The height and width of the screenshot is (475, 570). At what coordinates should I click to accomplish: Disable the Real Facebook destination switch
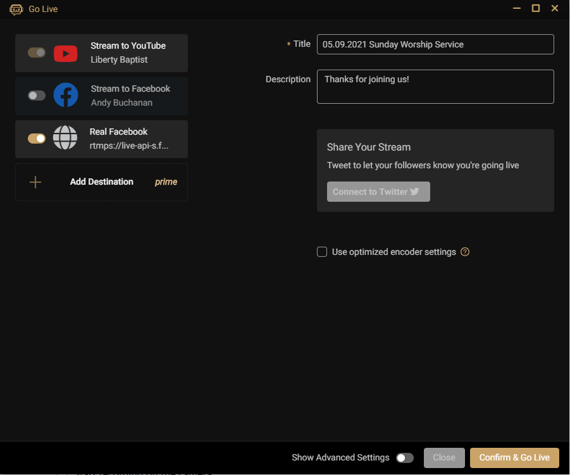click(x=37, y=139)
